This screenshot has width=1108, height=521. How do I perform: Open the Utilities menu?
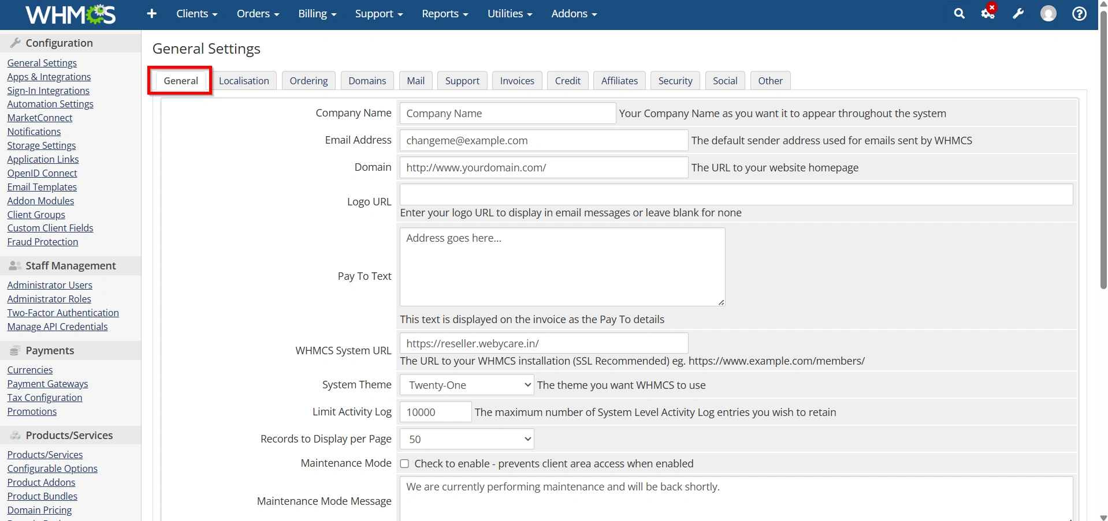[x=510, y=13]
